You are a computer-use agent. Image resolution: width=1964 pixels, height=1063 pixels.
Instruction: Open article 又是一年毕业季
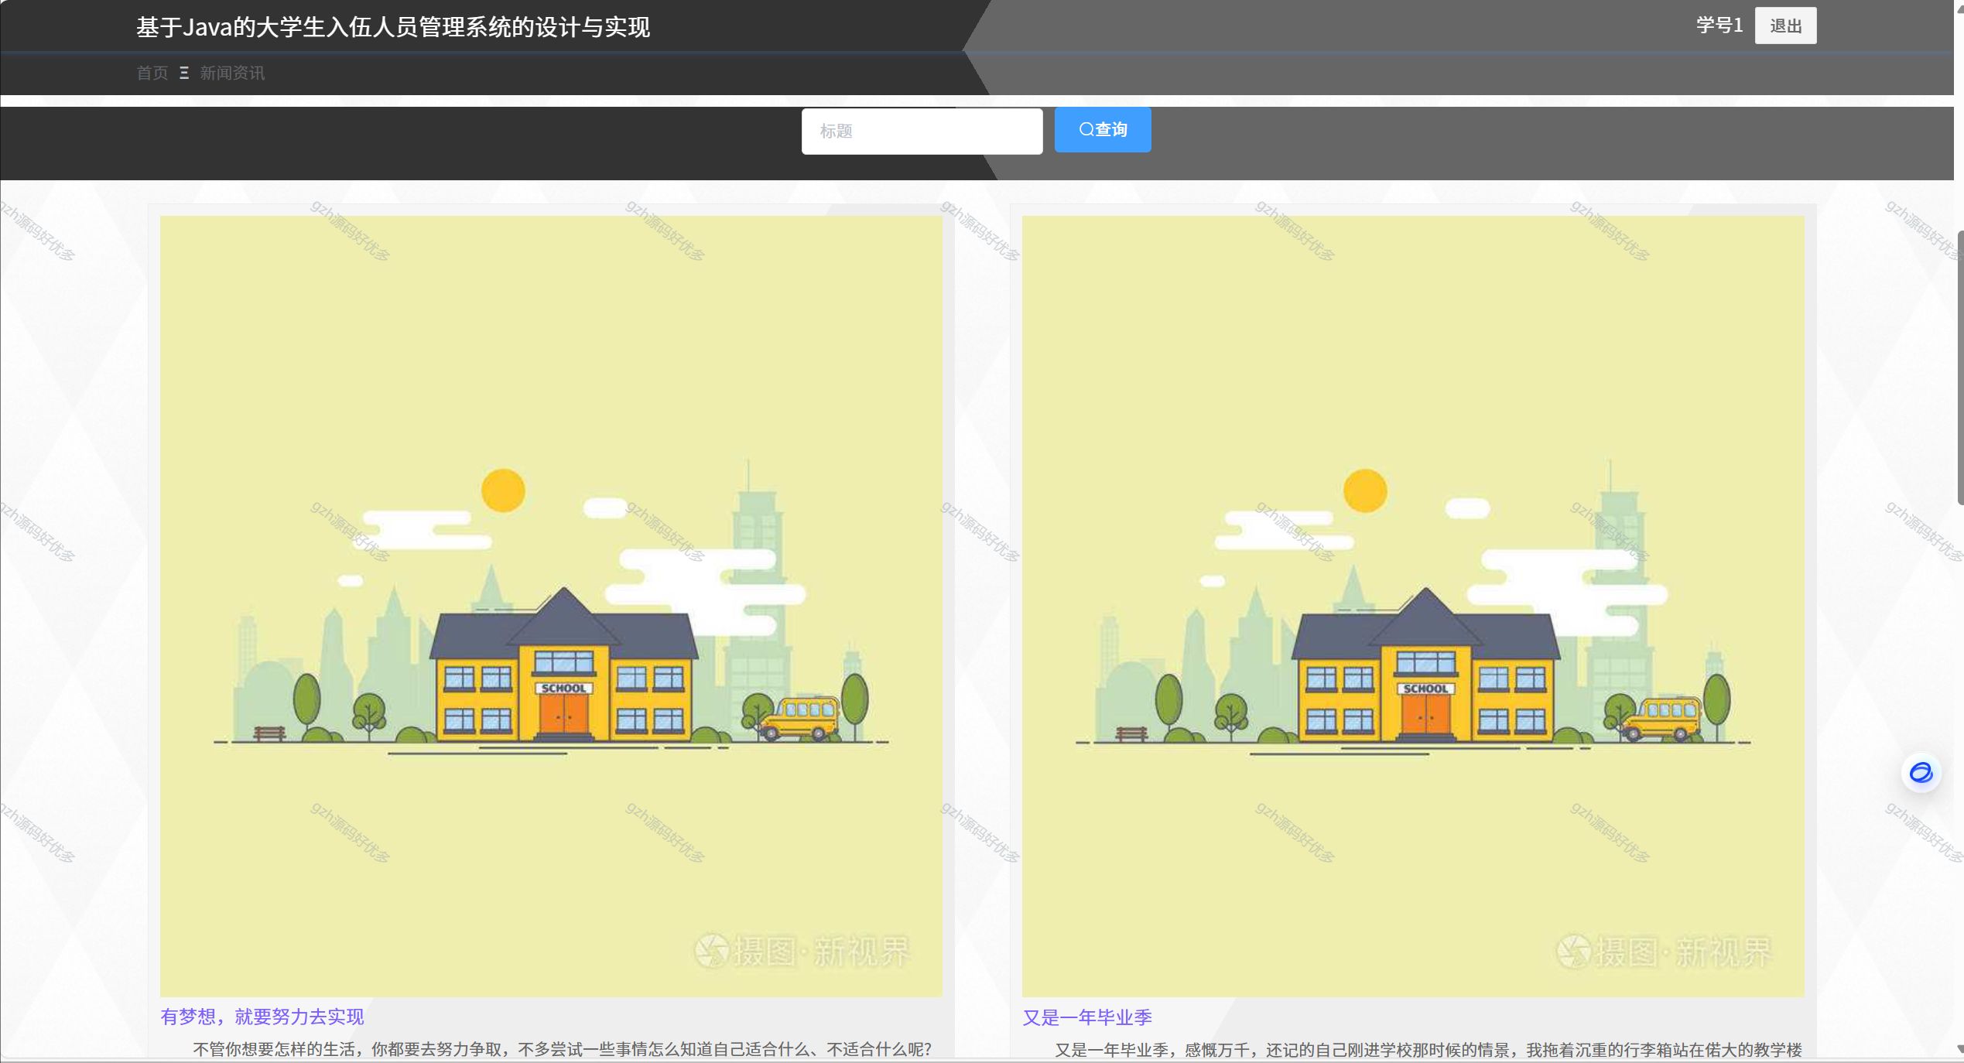click(x=1087, y=1017)
